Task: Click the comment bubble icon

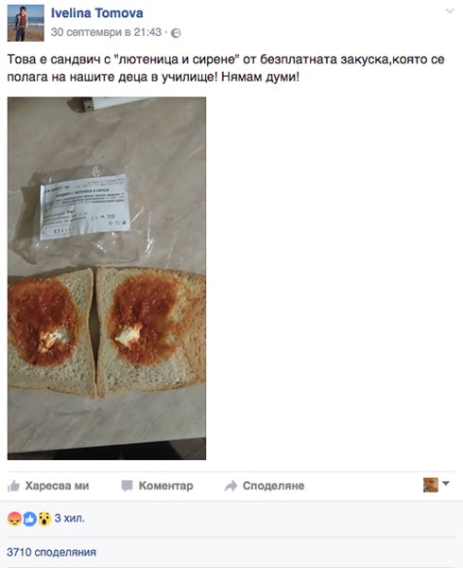Action: click(x=127, y=486)
